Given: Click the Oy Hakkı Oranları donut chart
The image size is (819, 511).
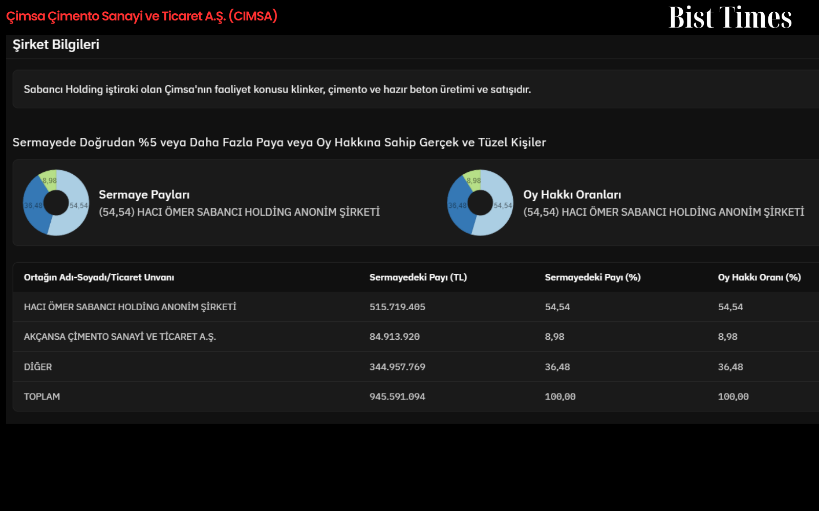Looking at the screenshot, I should coord(480,203).
